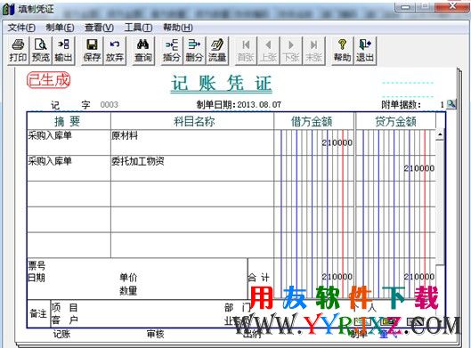Save voucher with 保存 icon

[x=92, y=51]
